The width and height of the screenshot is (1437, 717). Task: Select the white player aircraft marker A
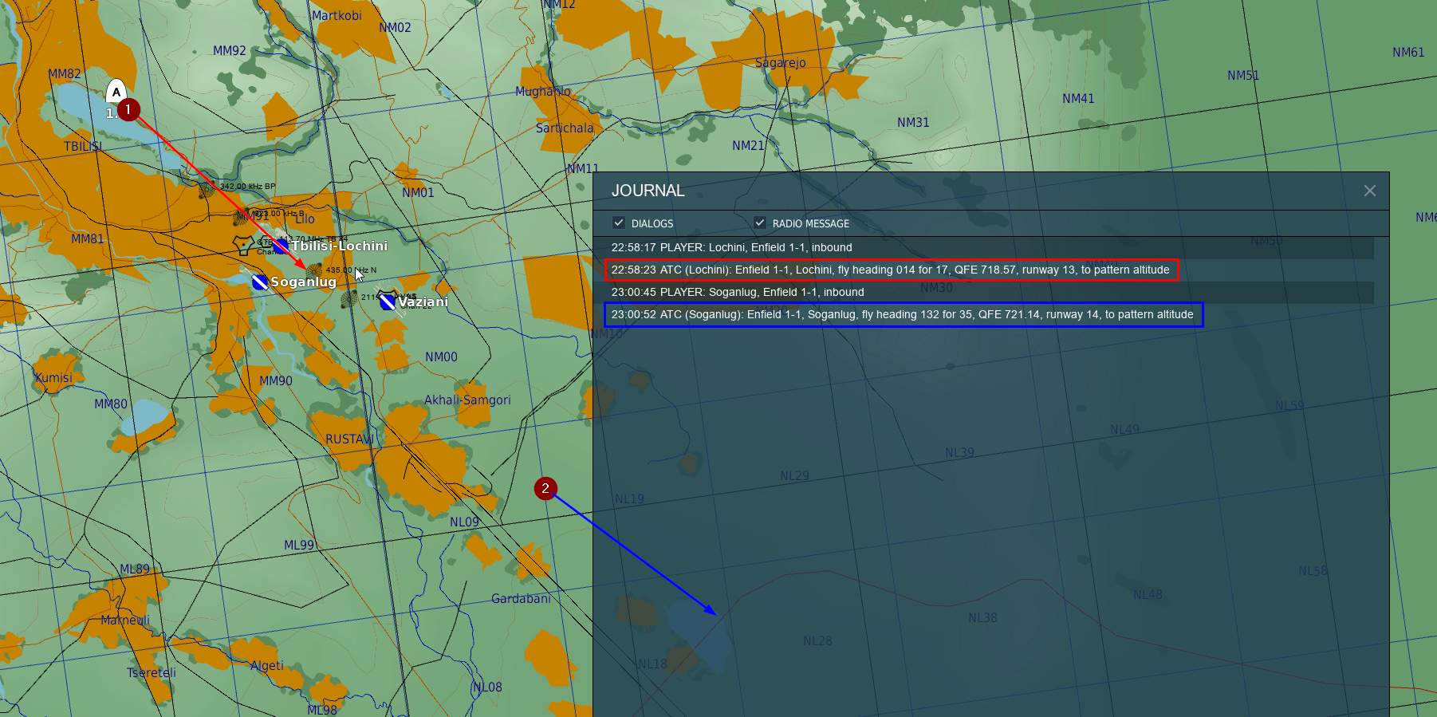pos(116,93)
